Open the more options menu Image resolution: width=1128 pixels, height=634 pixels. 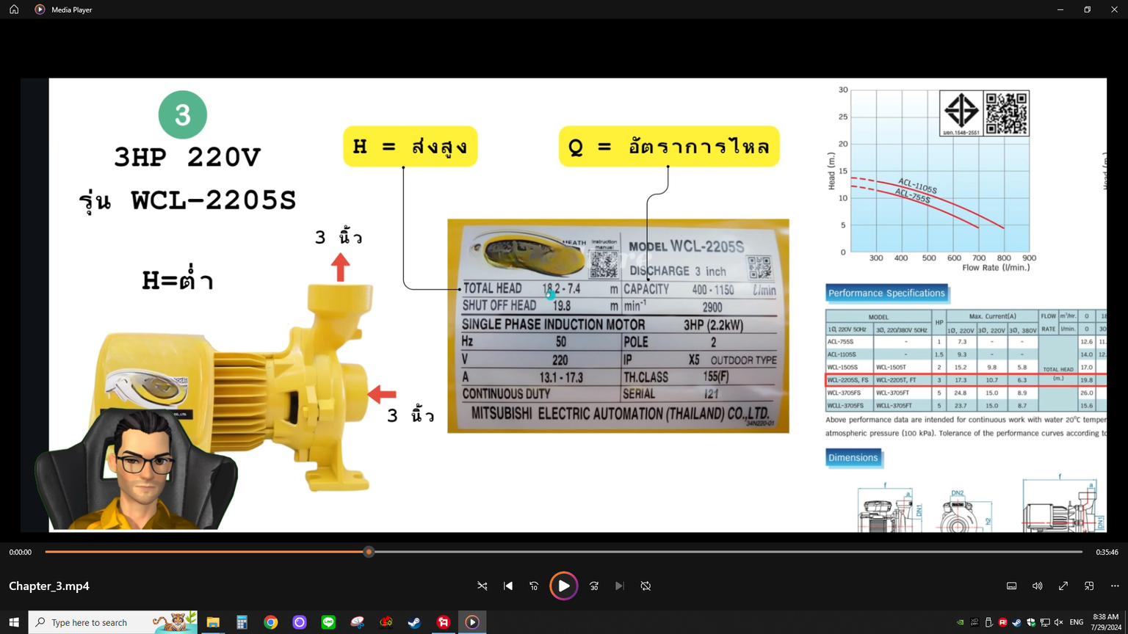click(1115, 586)
